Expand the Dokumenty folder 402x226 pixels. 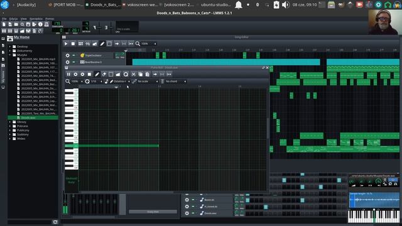(x=10, y=51)
